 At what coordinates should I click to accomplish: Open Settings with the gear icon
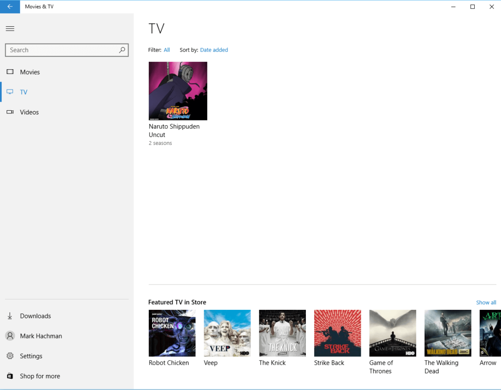coord(10,356)
